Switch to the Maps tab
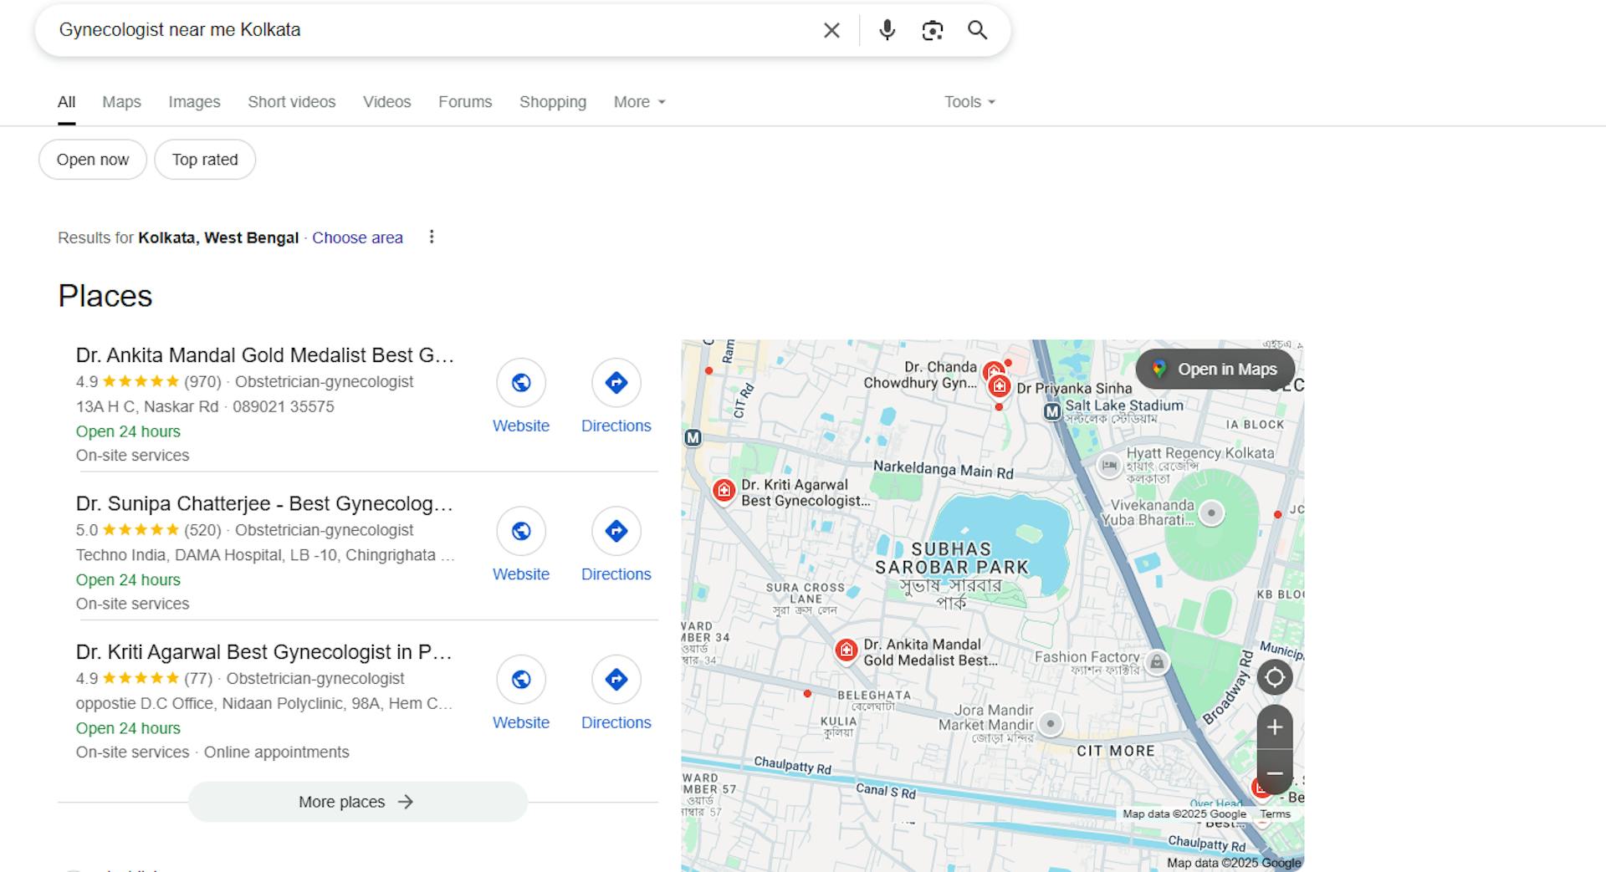 pos(121,102)
